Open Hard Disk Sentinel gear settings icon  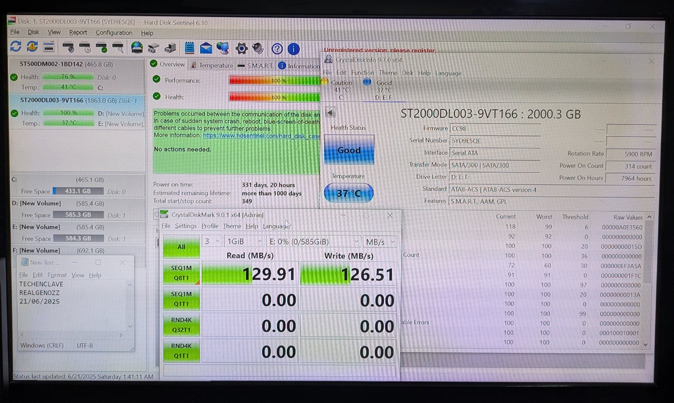tap(241, 48)
